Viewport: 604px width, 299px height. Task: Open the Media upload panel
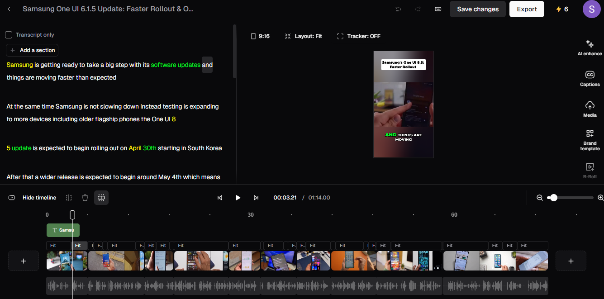pyautogui.click(x=590, y=109)
